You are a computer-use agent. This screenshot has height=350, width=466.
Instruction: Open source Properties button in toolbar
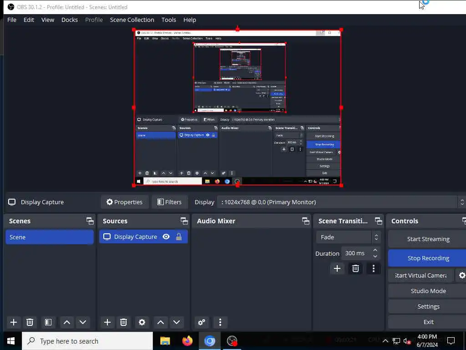(125, 202)
